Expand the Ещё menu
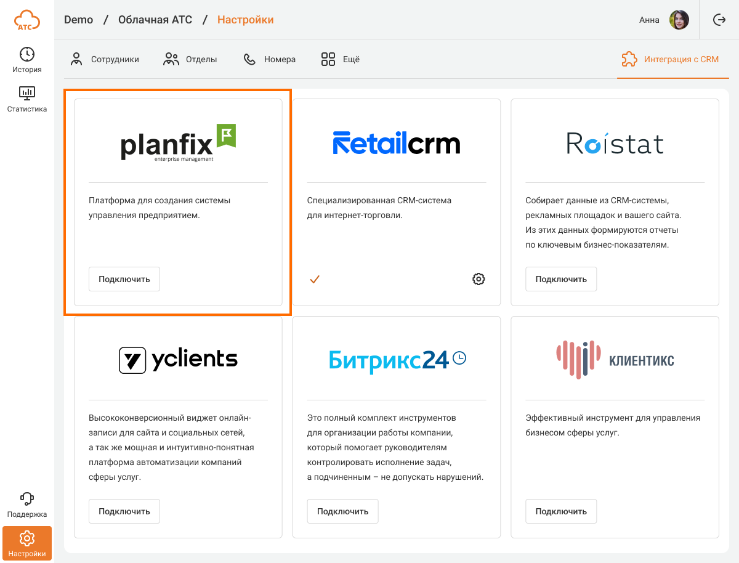739x563 pixels. [x=340, y=60]
